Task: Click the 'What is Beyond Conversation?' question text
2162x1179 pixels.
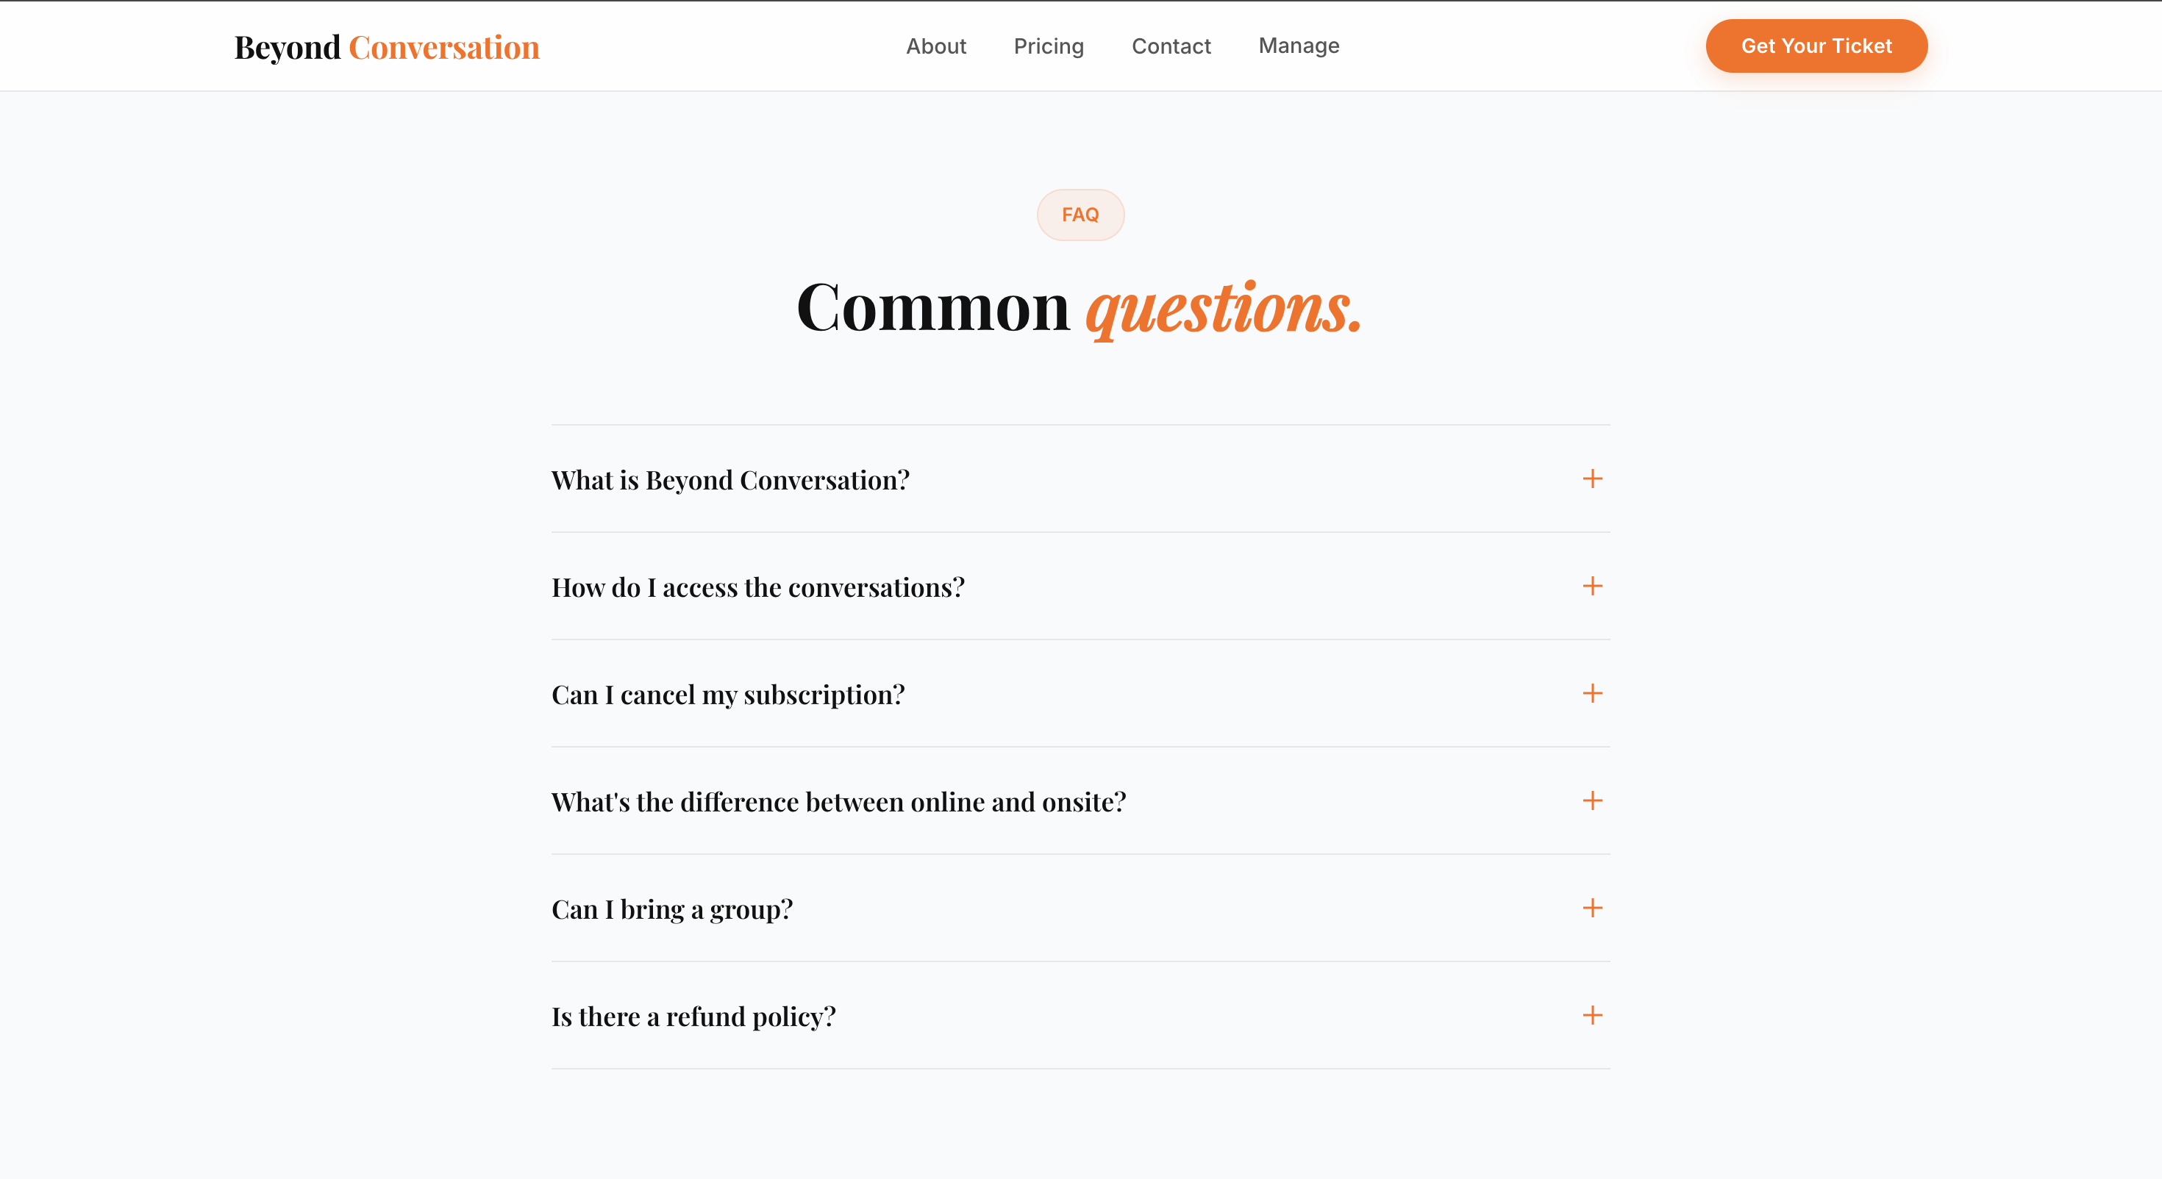Action: [729, 479]
